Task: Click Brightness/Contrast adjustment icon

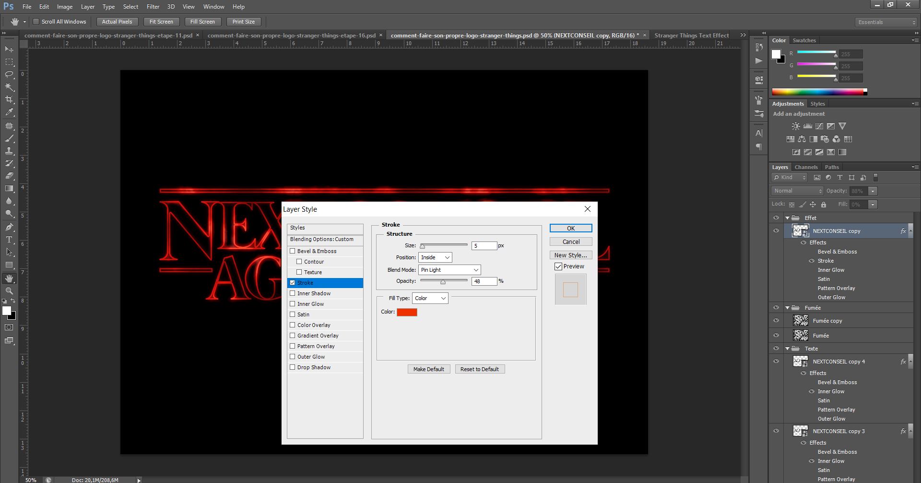Action: (796, 126)
